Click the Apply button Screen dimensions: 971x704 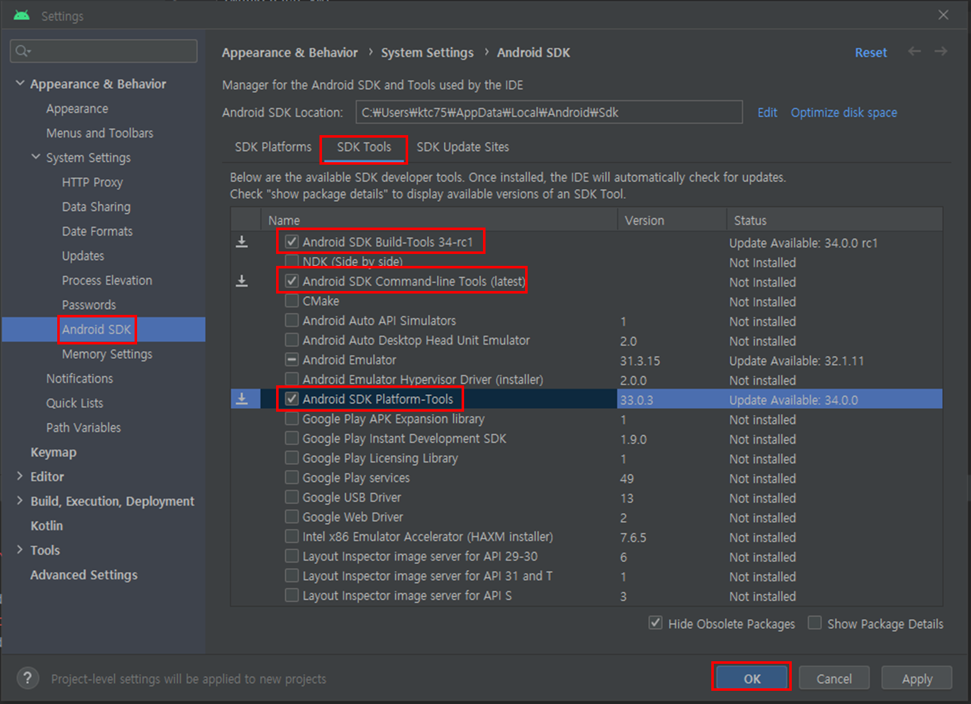tap(917, 678)
